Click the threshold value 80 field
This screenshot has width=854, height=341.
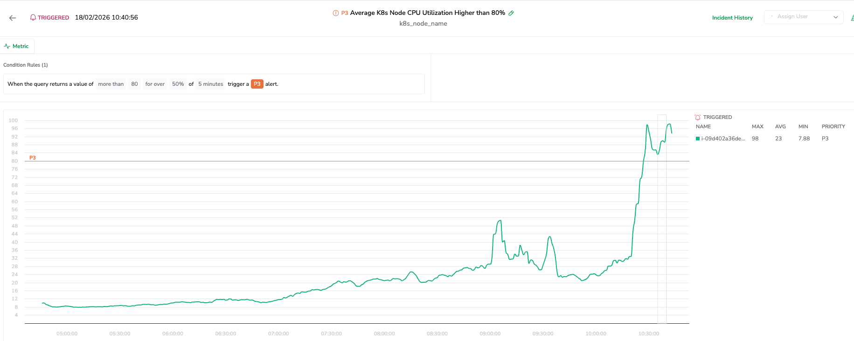134,84
